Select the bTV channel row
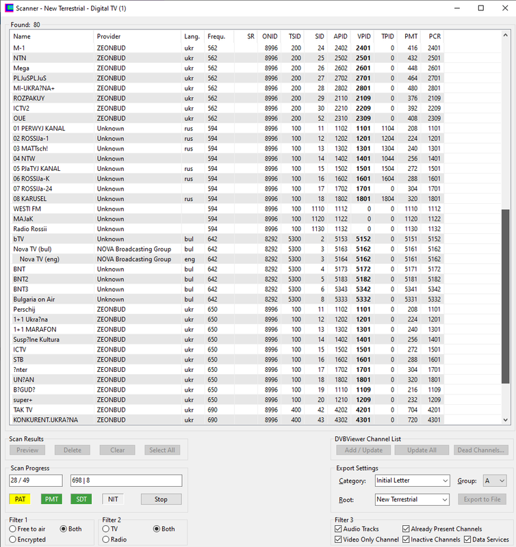This screenshot has height=547, width=516. click(x=227, y=239)
